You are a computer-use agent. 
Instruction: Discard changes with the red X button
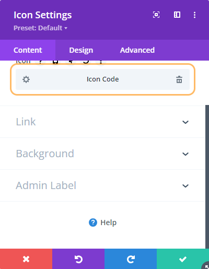point(26,259)
